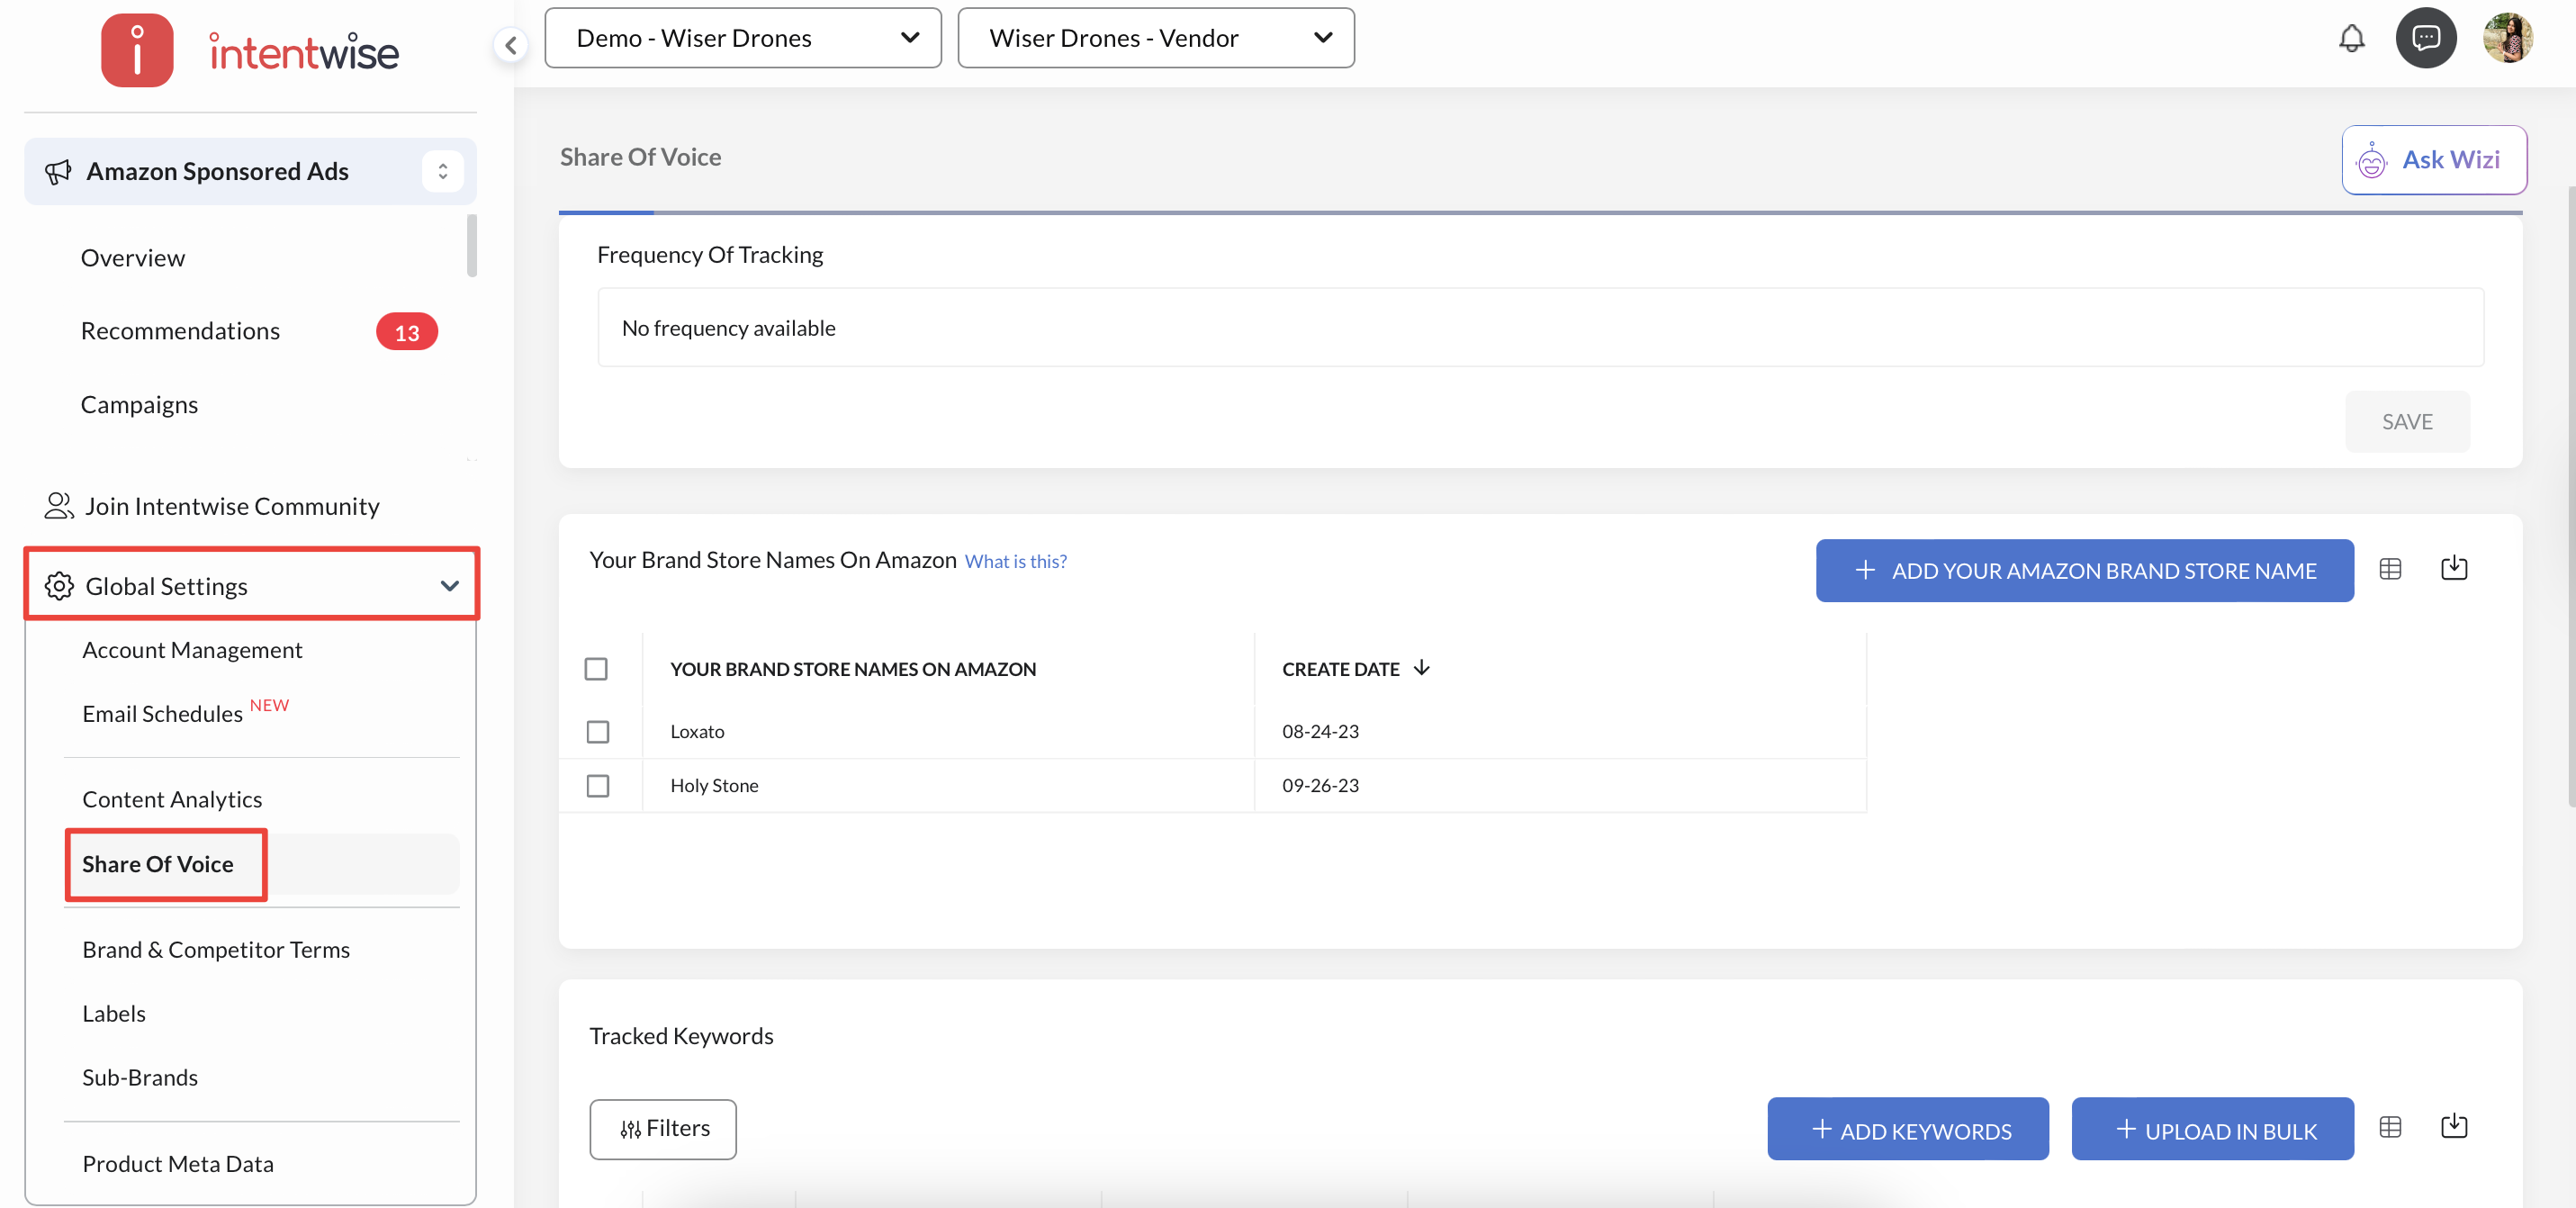This screenshot has width=2576, height=1208.
Task: Click the Intentwise logo
Action: coord(250,51)
